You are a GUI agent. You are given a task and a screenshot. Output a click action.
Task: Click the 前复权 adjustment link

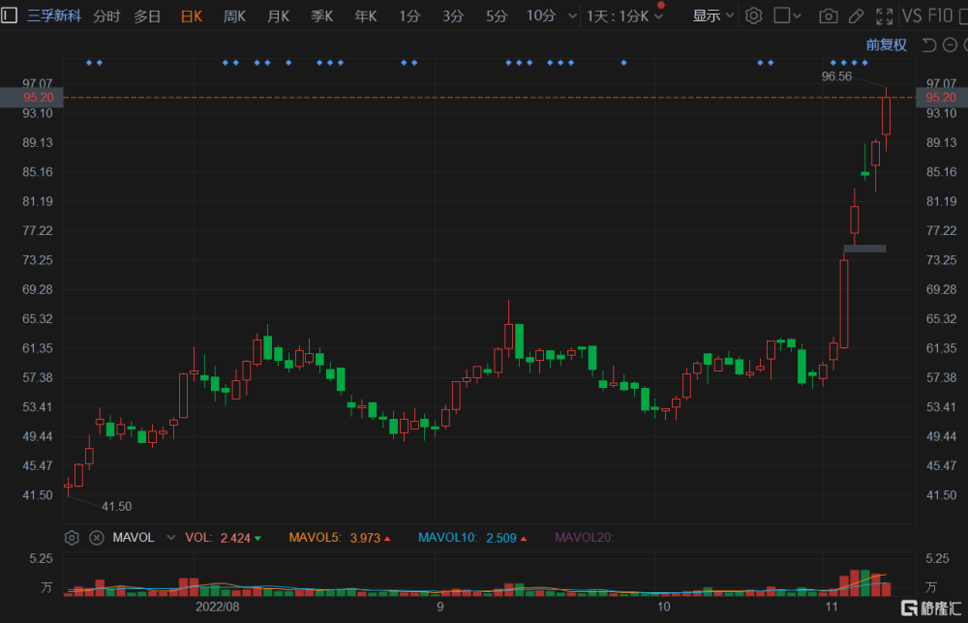click(886, 44)
